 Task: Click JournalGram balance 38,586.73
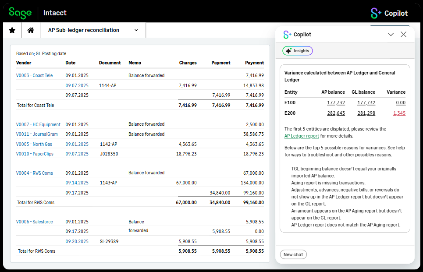[x=254, y=134]
